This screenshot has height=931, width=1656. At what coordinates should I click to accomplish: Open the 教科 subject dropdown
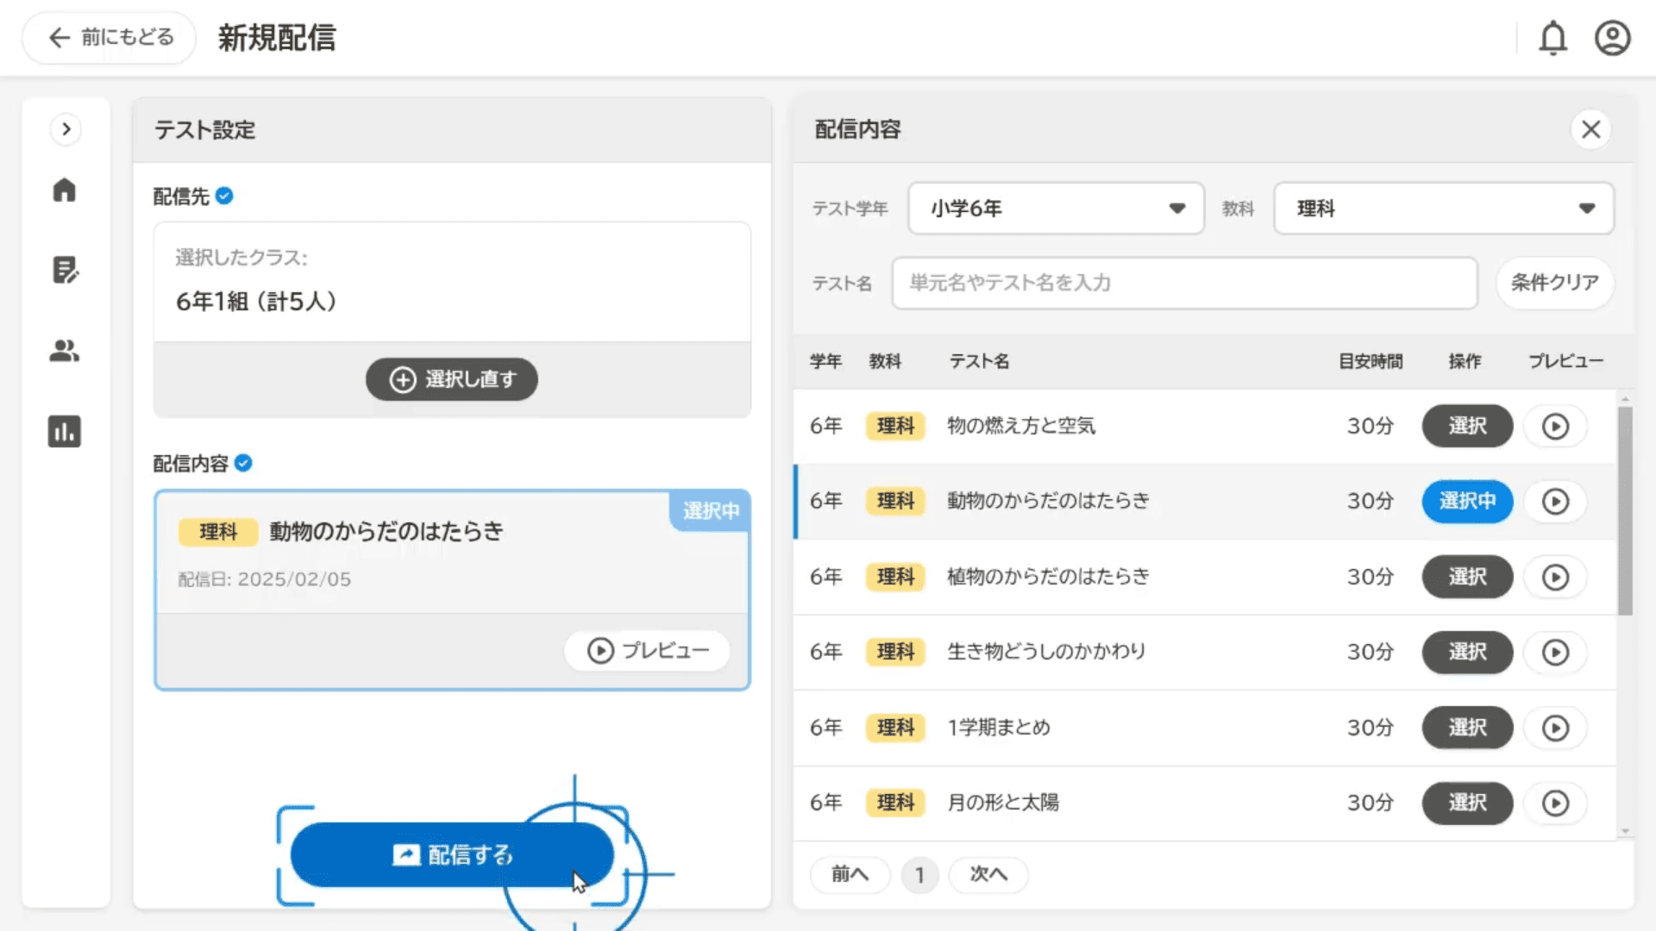pyautogui.click(x=1443, y=208)
